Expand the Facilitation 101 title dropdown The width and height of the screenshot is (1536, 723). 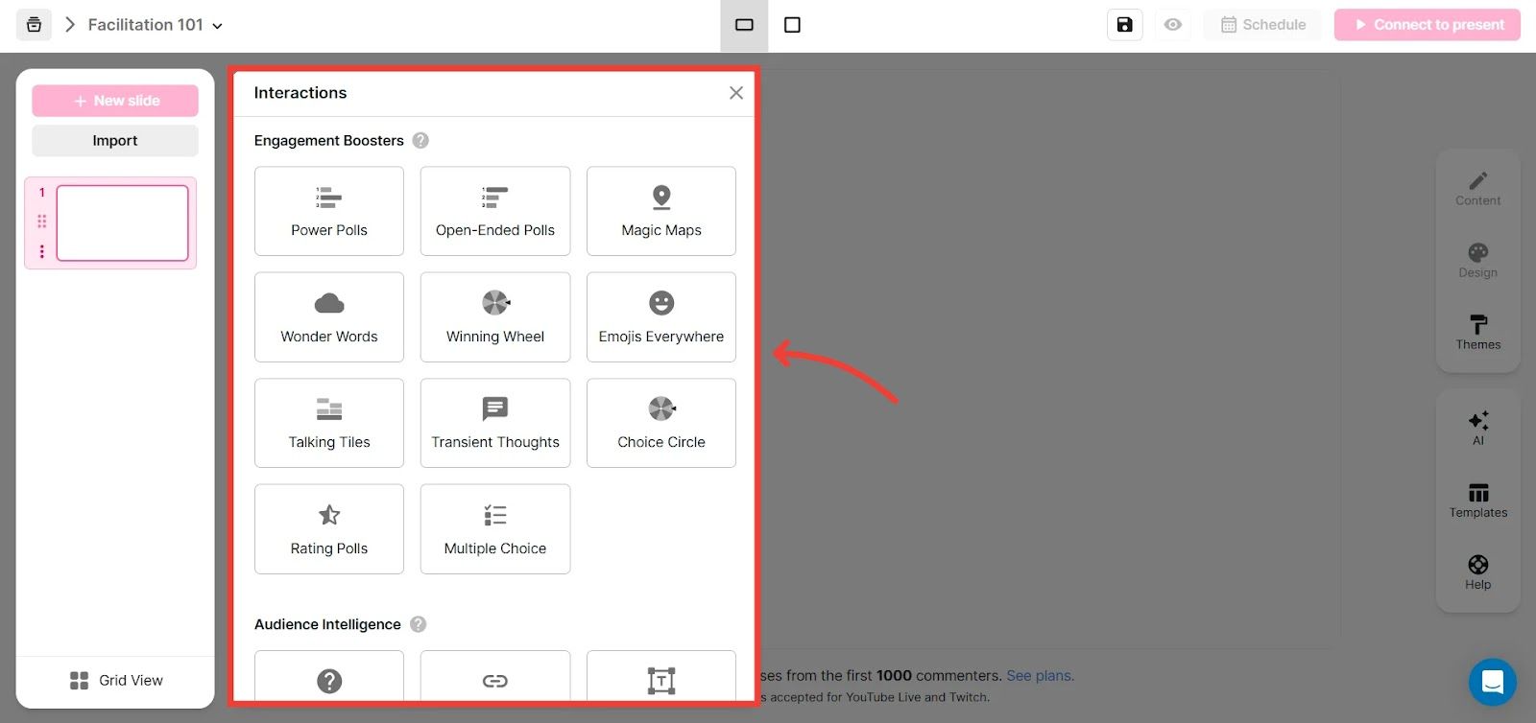point(217,26)
